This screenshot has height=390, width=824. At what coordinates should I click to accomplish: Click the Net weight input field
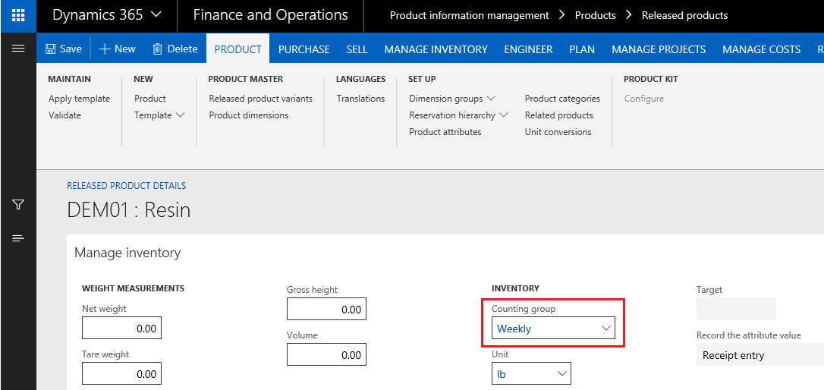tap(121, 329)
